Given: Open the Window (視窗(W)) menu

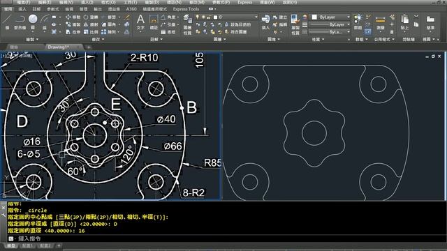Looking at the screenshot, I should [268, 2].
